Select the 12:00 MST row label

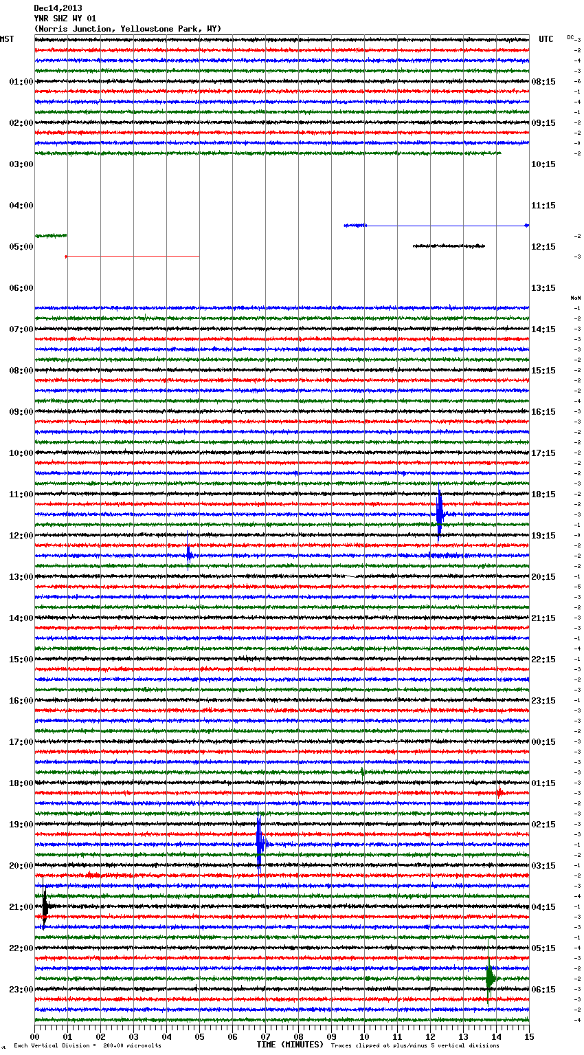pyautogui.click(x=21, y=536)
